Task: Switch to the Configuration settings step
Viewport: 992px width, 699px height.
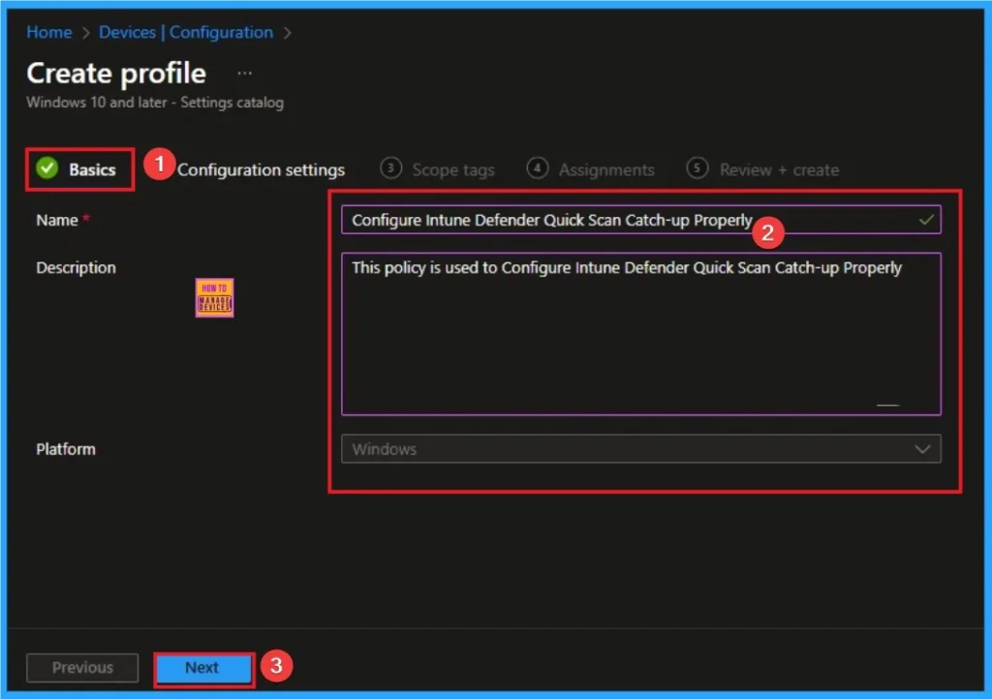Action: [x=260, y=168]
